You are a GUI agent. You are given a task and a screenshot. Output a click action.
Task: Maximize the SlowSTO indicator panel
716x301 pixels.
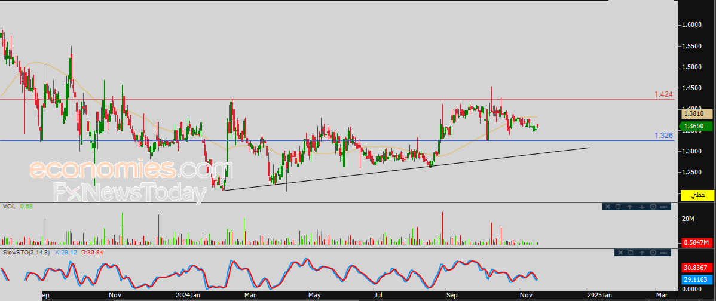pos(631,253)
